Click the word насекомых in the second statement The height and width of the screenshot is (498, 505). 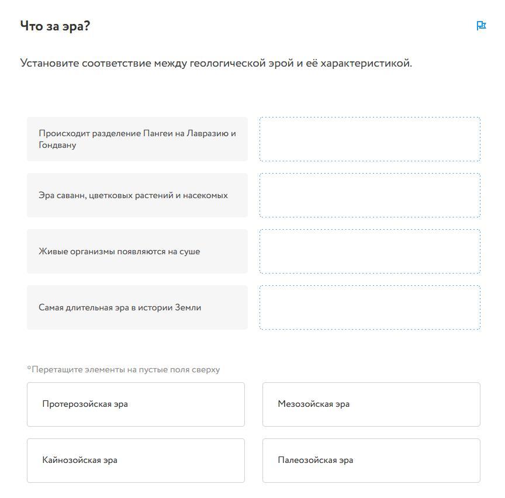(x=205, y=195)
